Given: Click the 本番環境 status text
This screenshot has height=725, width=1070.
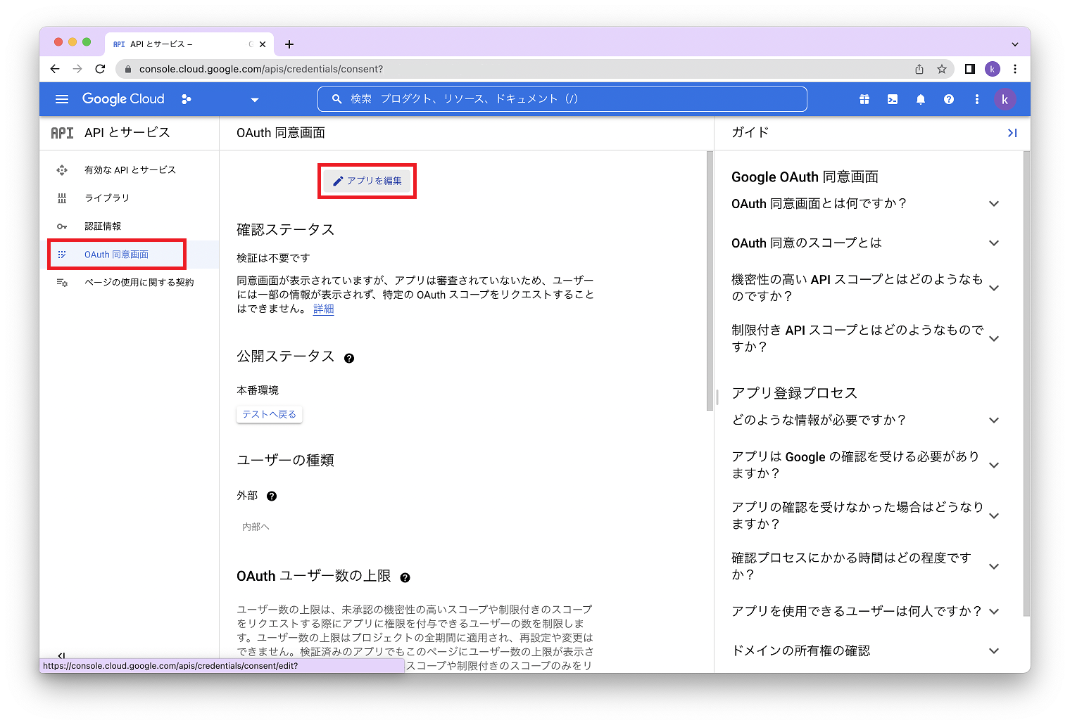Looking at the screenshot, I should [x=258, y=390].
